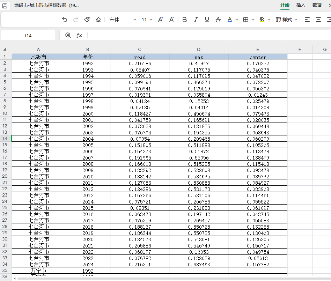This screenshot has width=331, height=281.
Task: Open the 数据 tab
Action: (317, 5)
